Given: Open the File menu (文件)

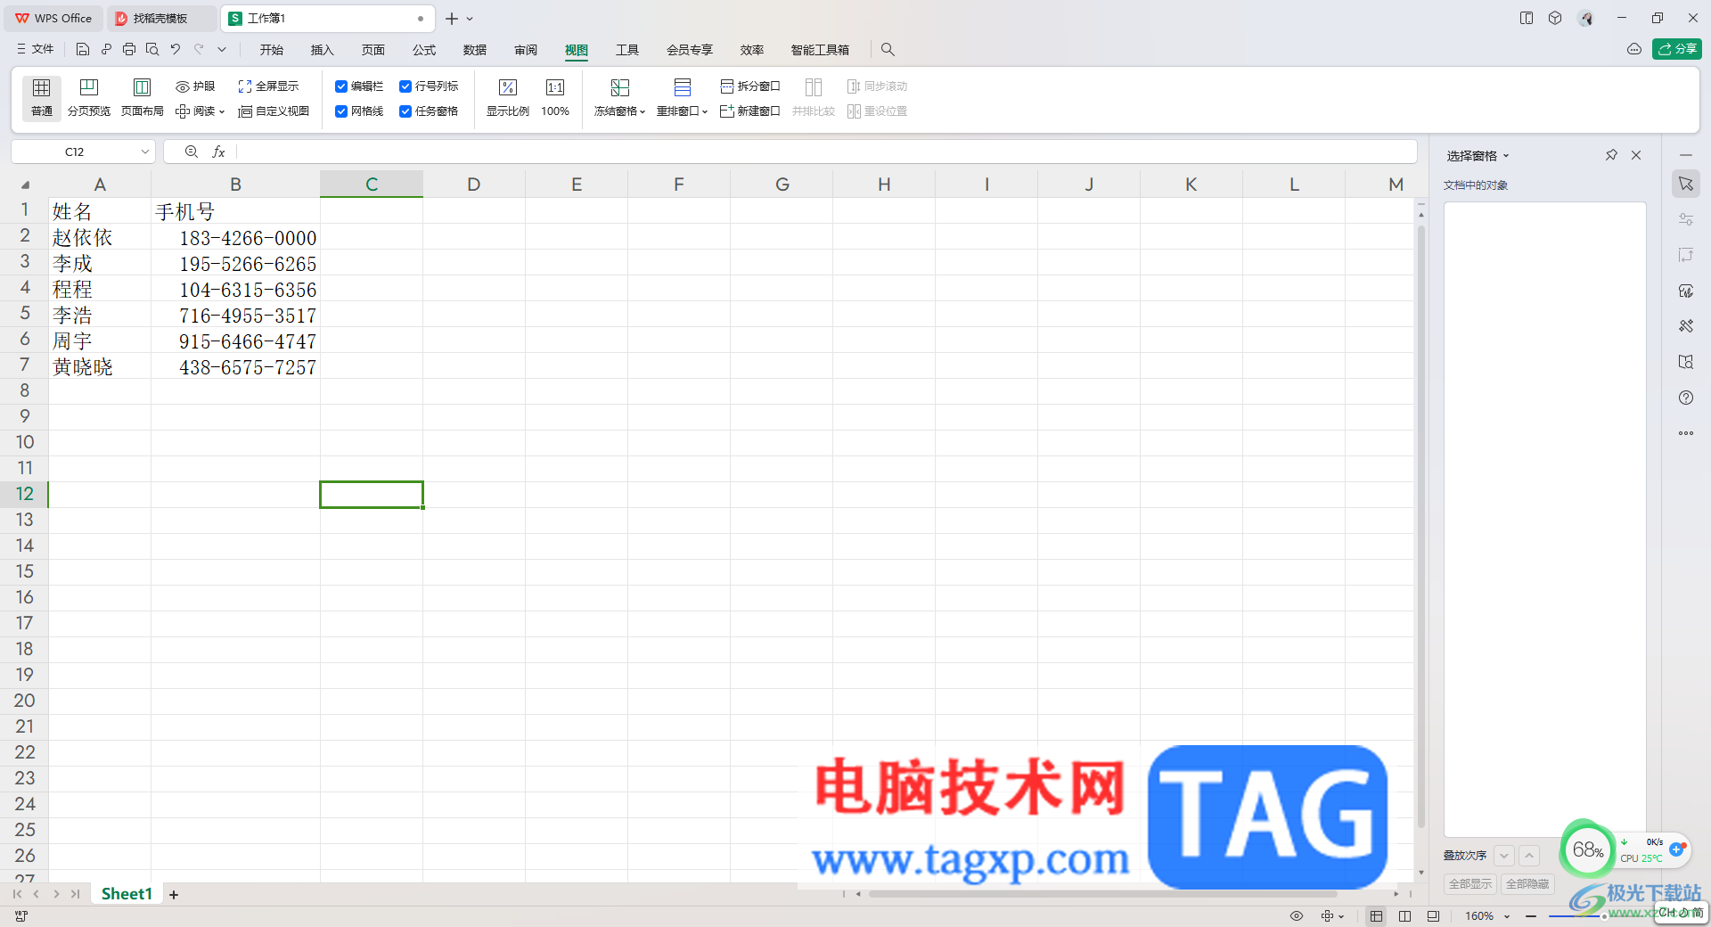Looking at the screenshot, I should tap(36, 50).
